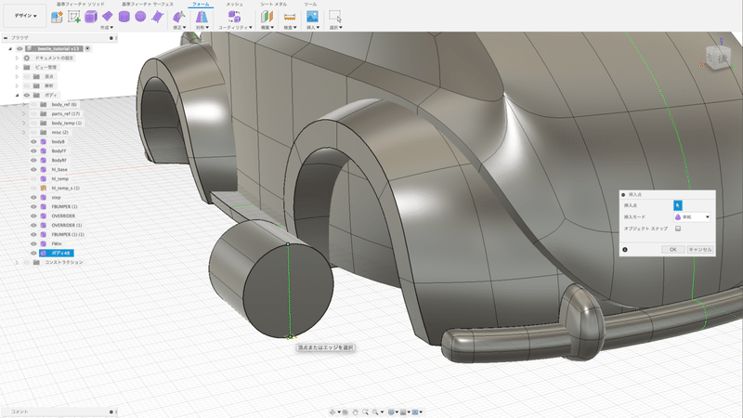Click the Pan hand icon in navigation bar
This screenshot has height=418, width=743.
[x=356, y=411]
